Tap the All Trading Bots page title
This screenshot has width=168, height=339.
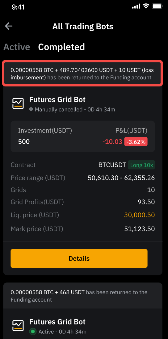pyautogui.click(x=82, y=27)
